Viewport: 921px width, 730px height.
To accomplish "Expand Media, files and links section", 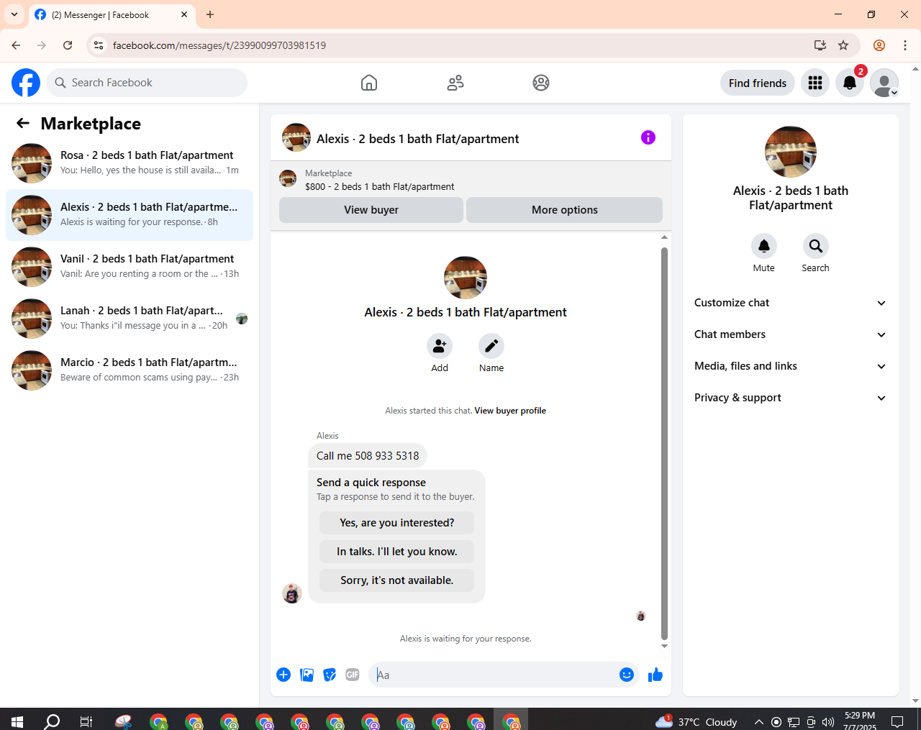I will [790, 366].
